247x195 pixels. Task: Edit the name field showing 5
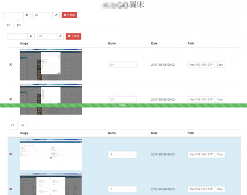[x=122, y=189]
